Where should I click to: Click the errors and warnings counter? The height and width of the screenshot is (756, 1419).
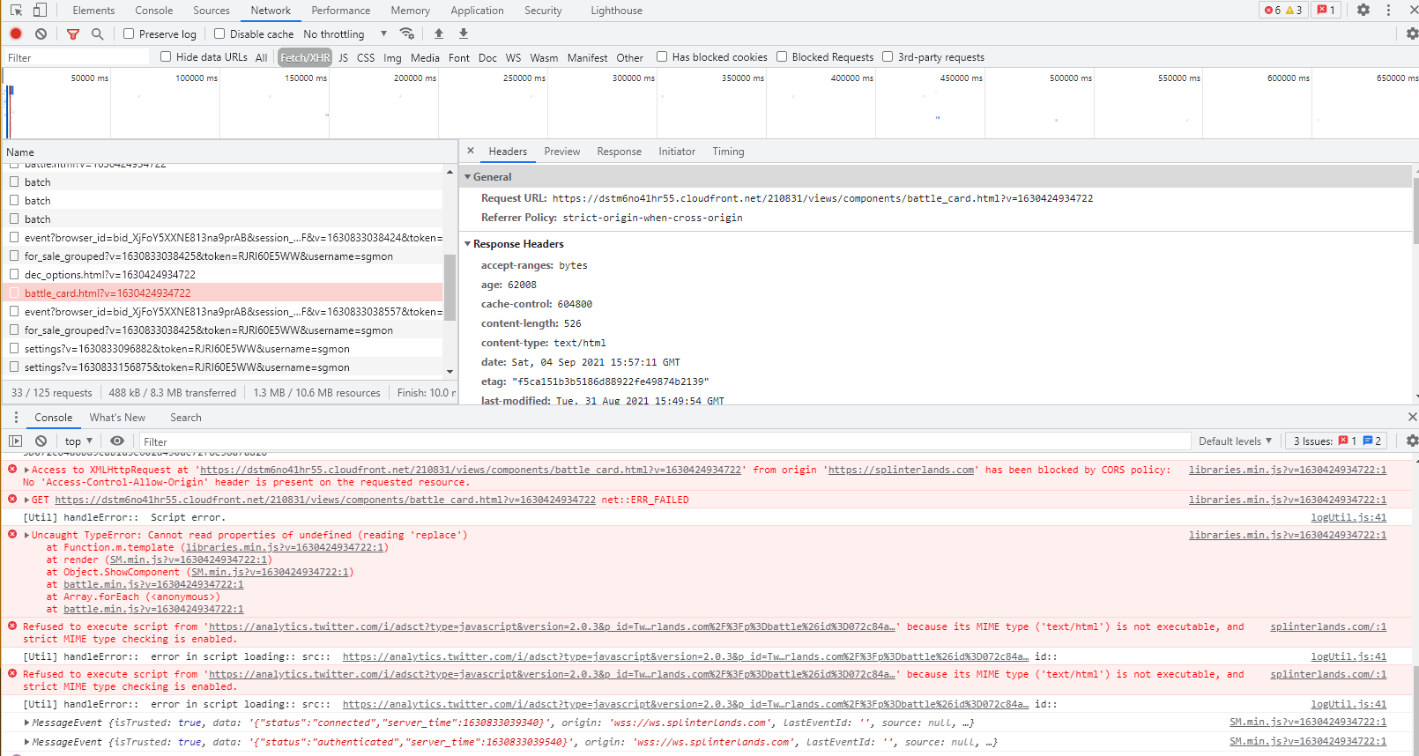(1283, 10)
